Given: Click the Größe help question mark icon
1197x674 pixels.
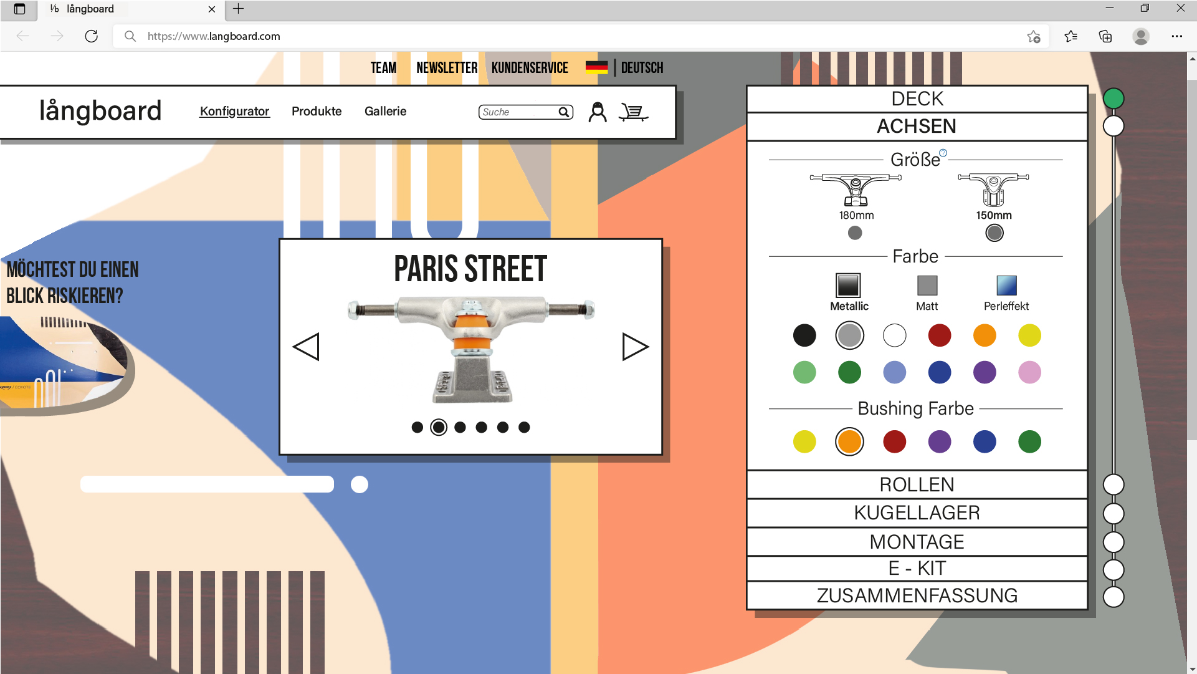Looking at the screenshot, I should pos(943,153).
